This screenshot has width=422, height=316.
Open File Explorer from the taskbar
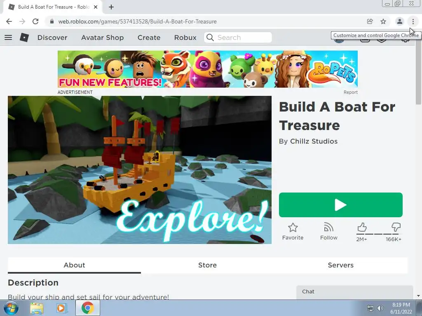[x=37, y=308]
